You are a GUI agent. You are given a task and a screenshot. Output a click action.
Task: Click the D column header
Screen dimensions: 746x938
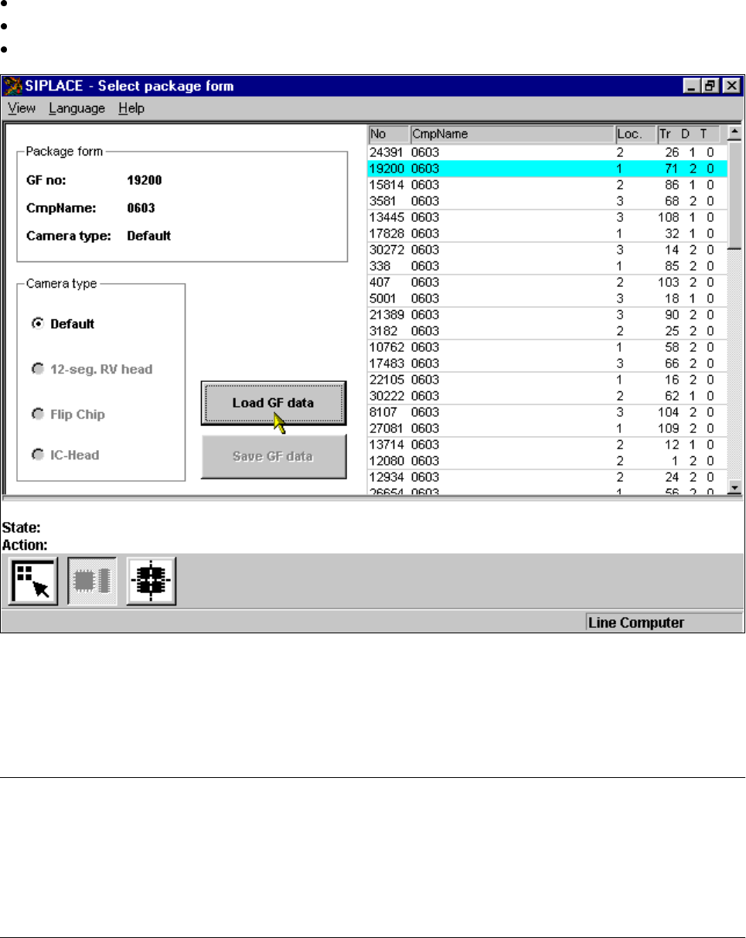685,134
